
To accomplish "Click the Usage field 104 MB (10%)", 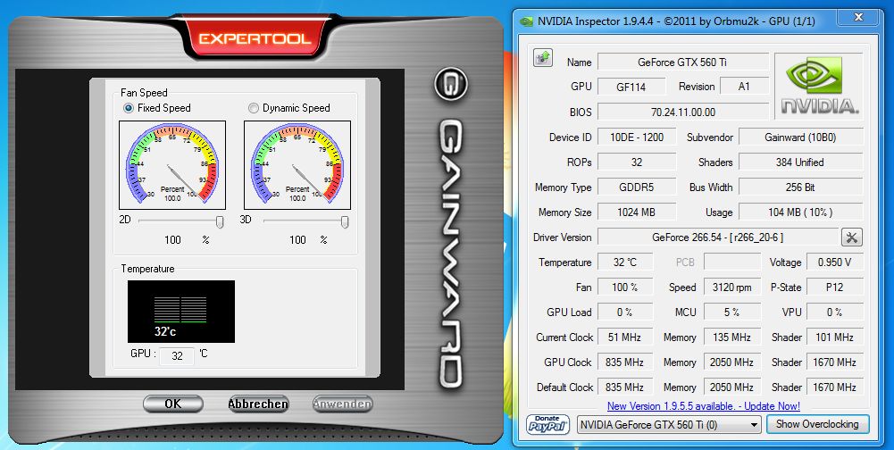I will pos(800,212).
